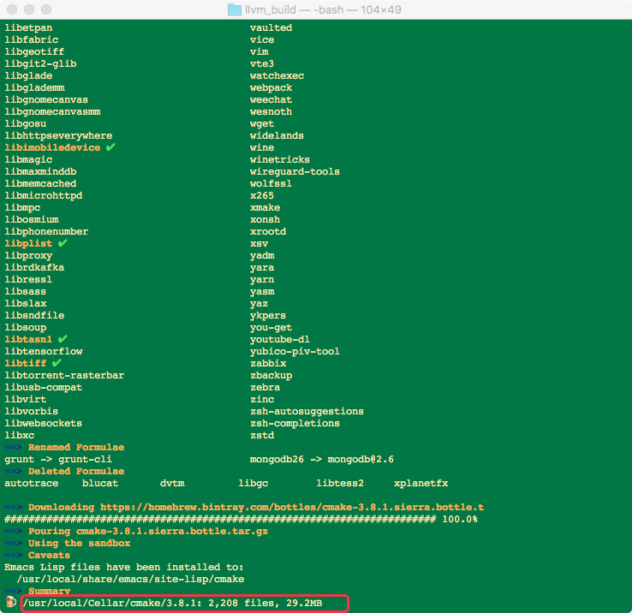Click the folder icon in the title bar
Screen dimensions: 632x613
click(x=234, y=9)
